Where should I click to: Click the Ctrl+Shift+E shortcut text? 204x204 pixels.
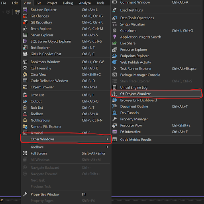(181, 126)
